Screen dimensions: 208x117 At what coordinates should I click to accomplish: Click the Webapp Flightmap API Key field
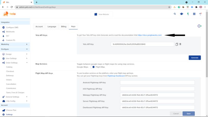158,95
